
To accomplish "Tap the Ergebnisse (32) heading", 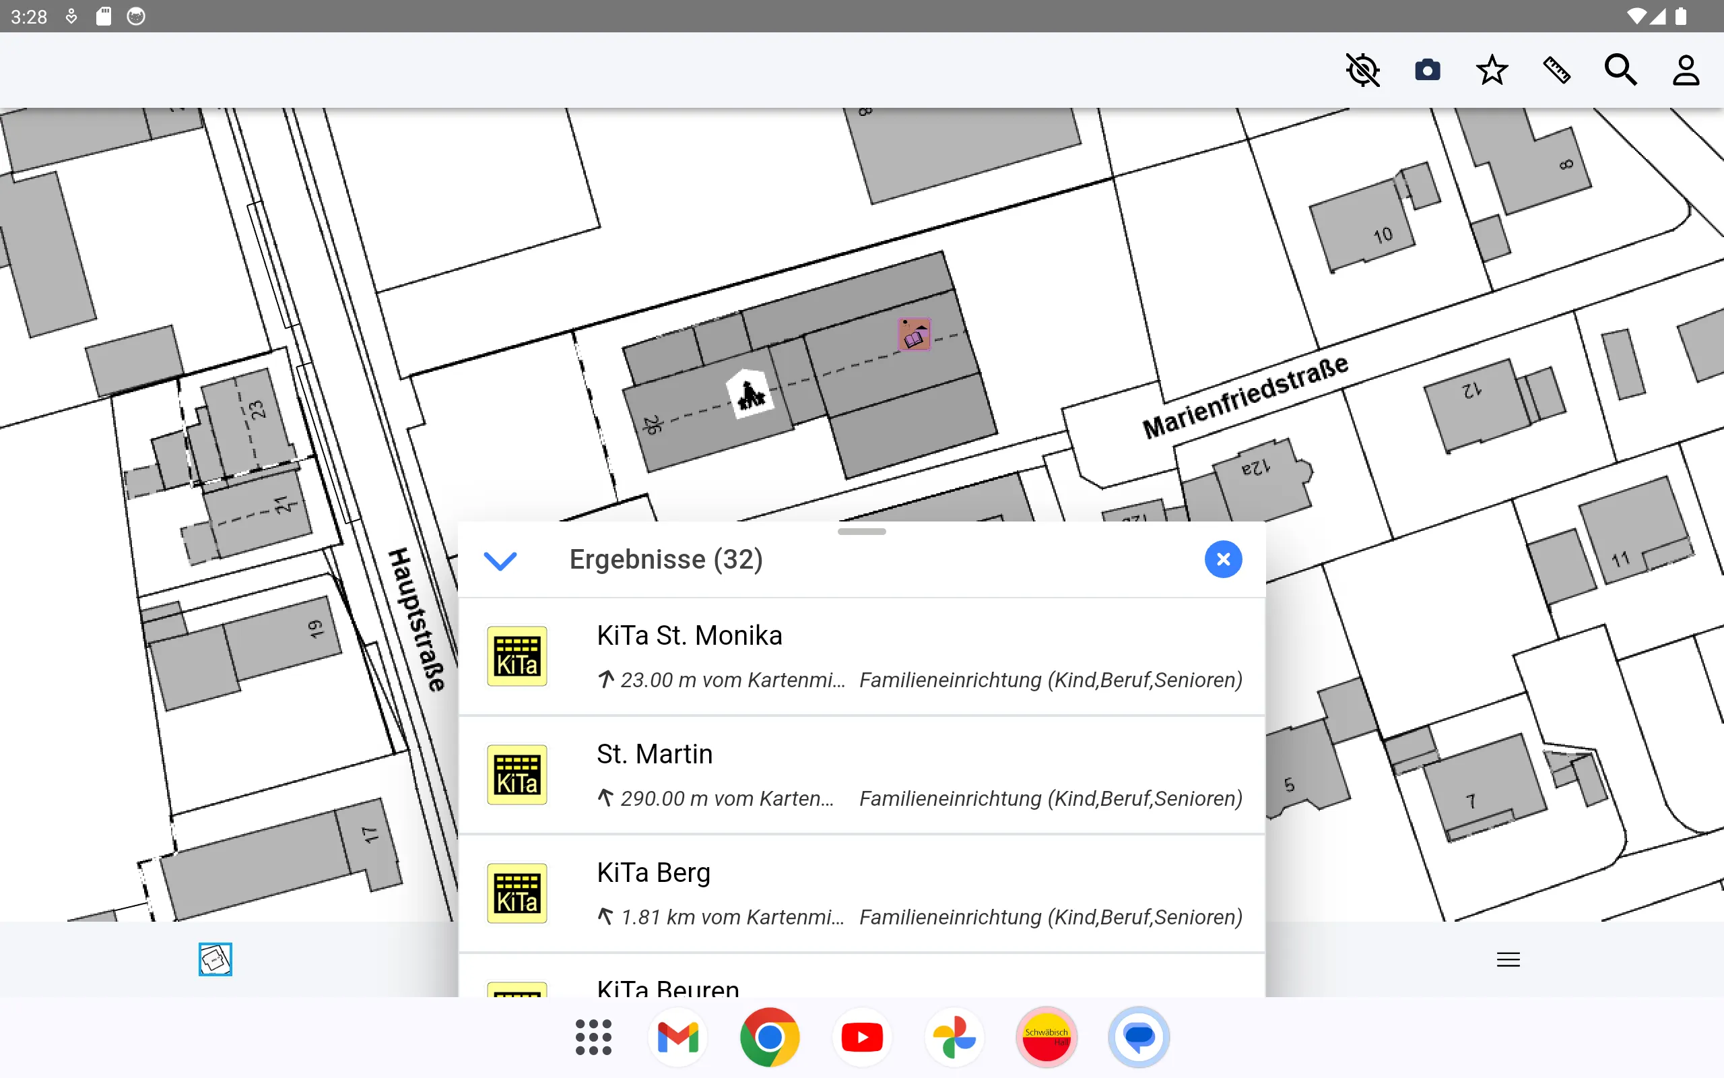I will pyautogui.click(x=666, y=560).
